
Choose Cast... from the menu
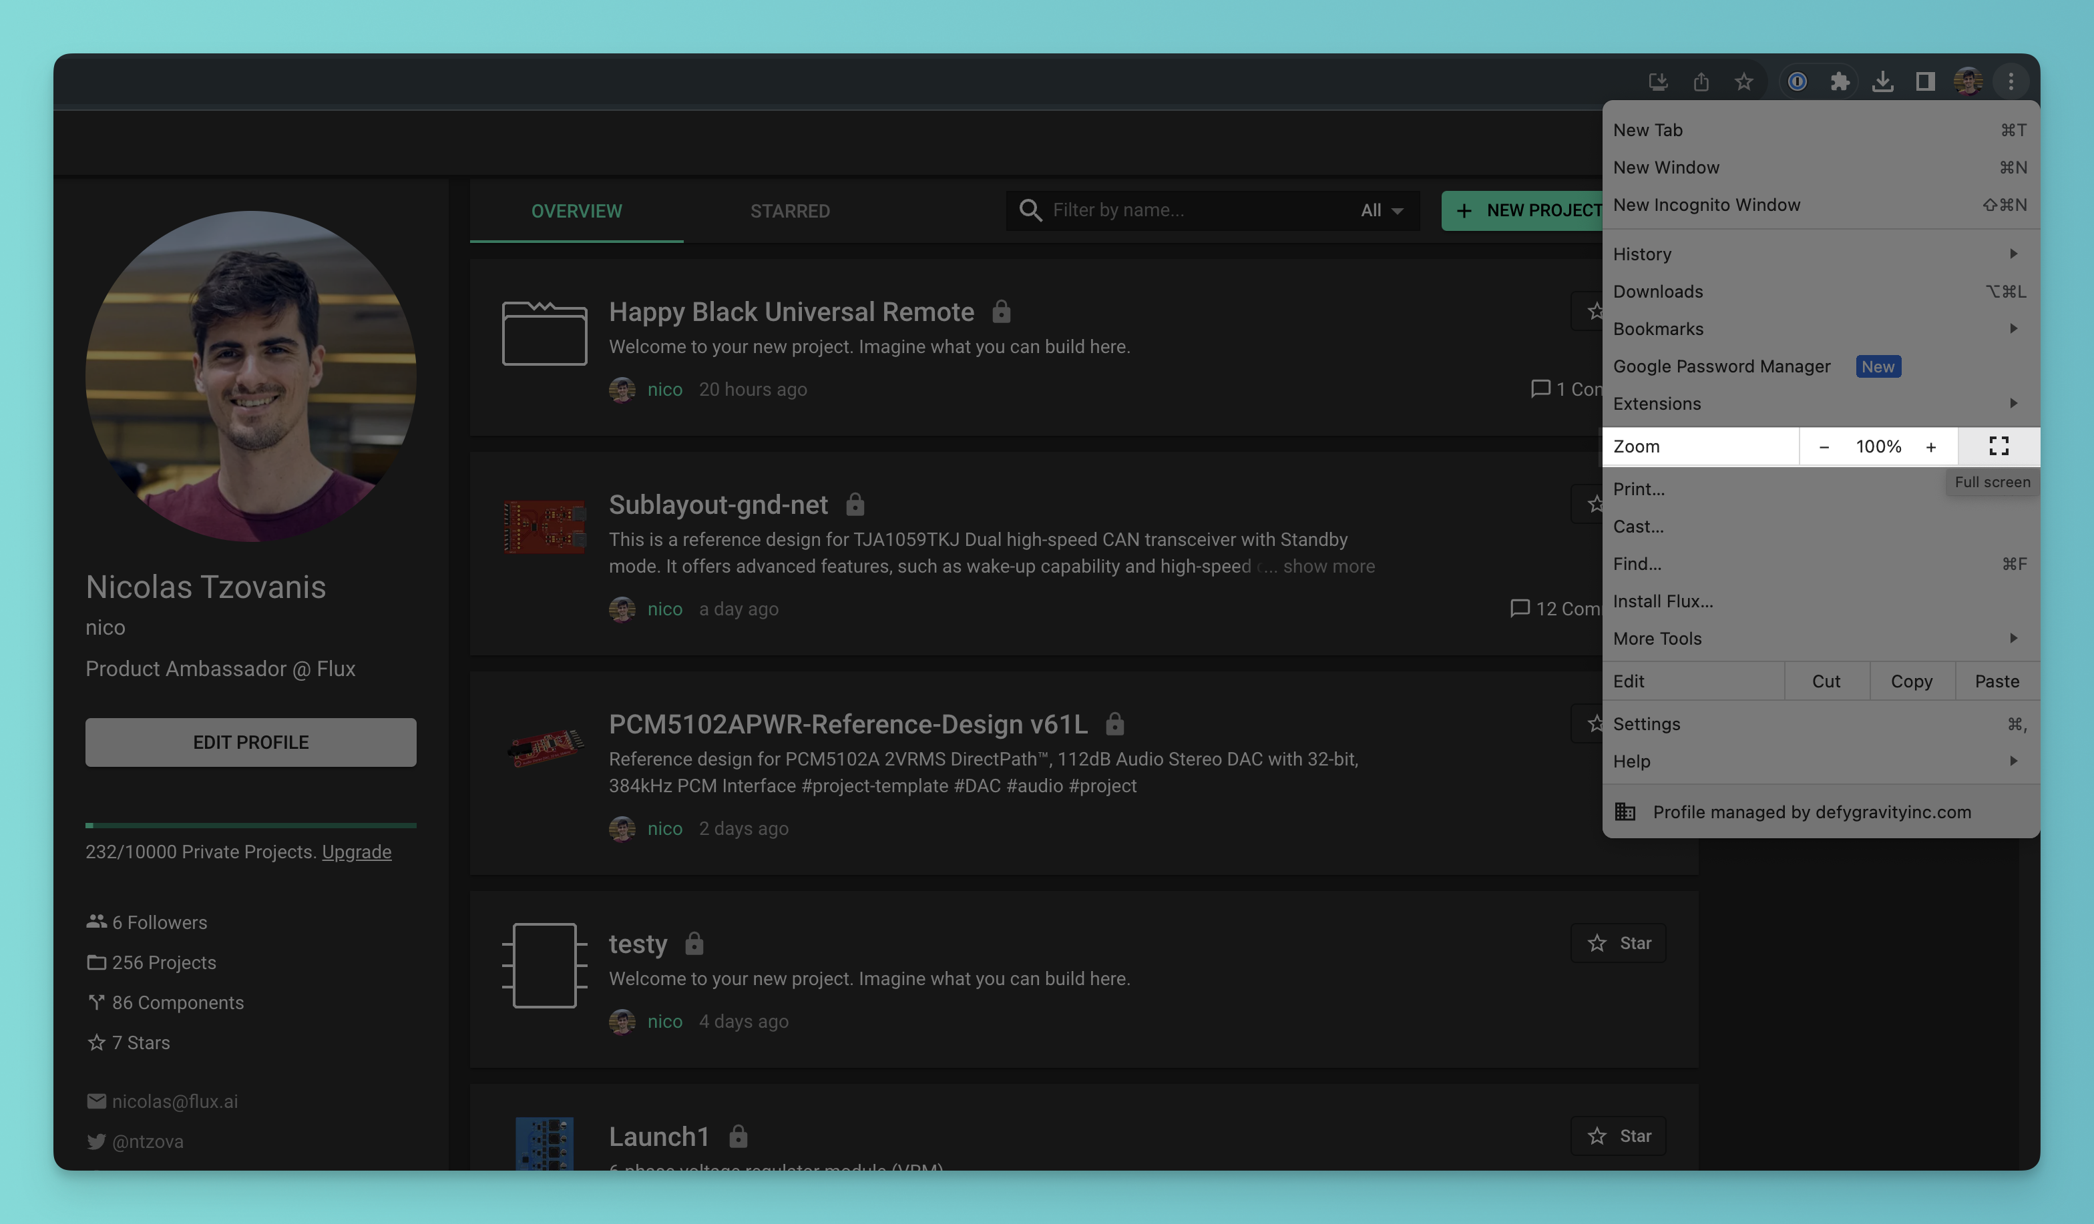pos(1821,527)
